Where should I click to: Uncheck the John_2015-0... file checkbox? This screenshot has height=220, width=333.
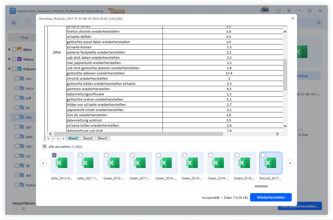[x=54, y=155]
